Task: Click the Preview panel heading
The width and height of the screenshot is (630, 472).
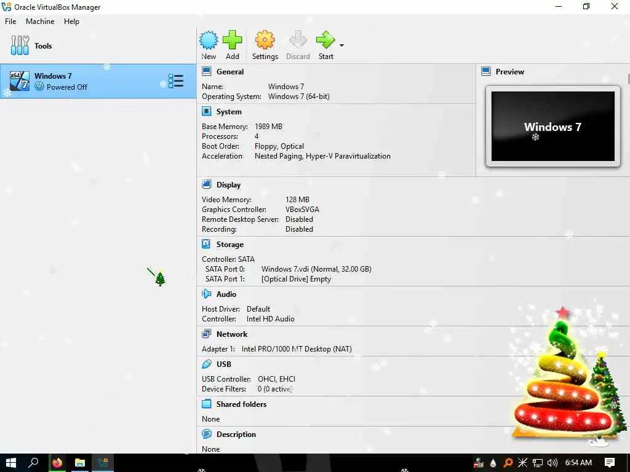Action: tap(510, 72)
